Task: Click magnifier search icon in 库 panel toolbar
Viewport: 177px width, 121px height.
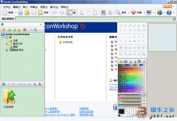Action: point(35,30)
